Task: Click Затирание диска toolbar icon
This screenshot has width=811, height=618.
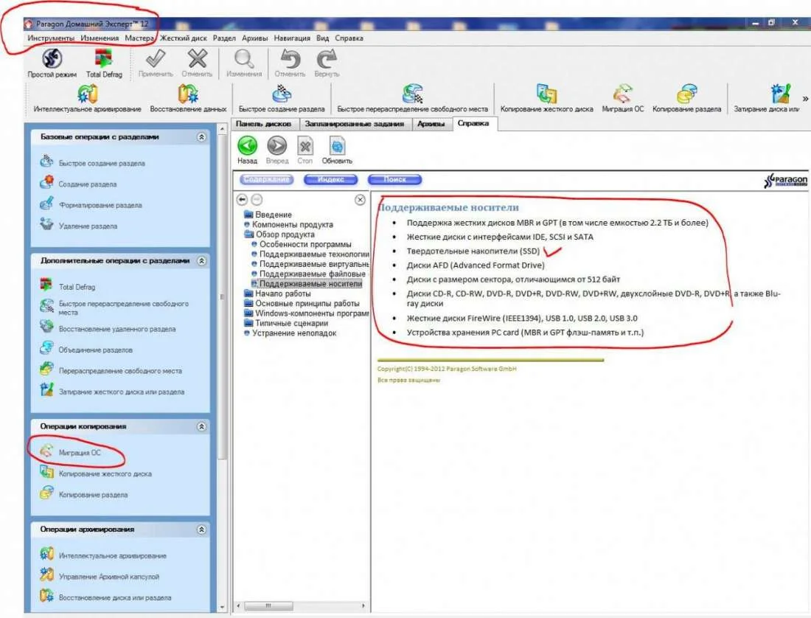Action: 767,99
